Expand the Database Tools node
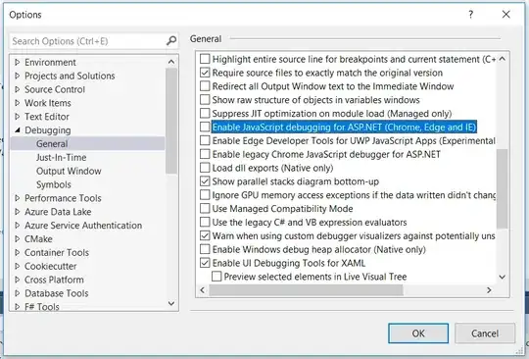Image resolution: width=529 pixels, height=359 pixels. [x=18, y=293]
